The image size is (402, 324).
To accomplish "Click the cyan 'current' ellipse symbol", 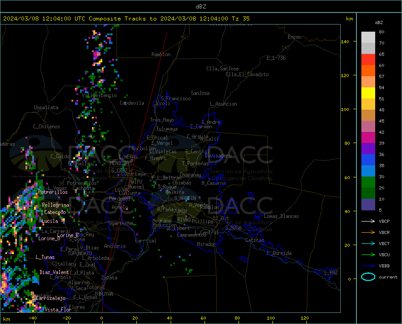I will coord(368,277).
